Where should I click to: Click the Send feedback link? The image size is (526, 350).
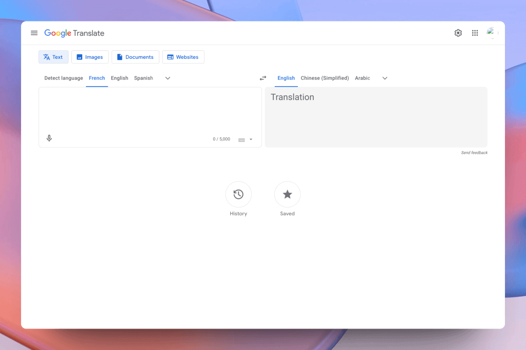474,153
